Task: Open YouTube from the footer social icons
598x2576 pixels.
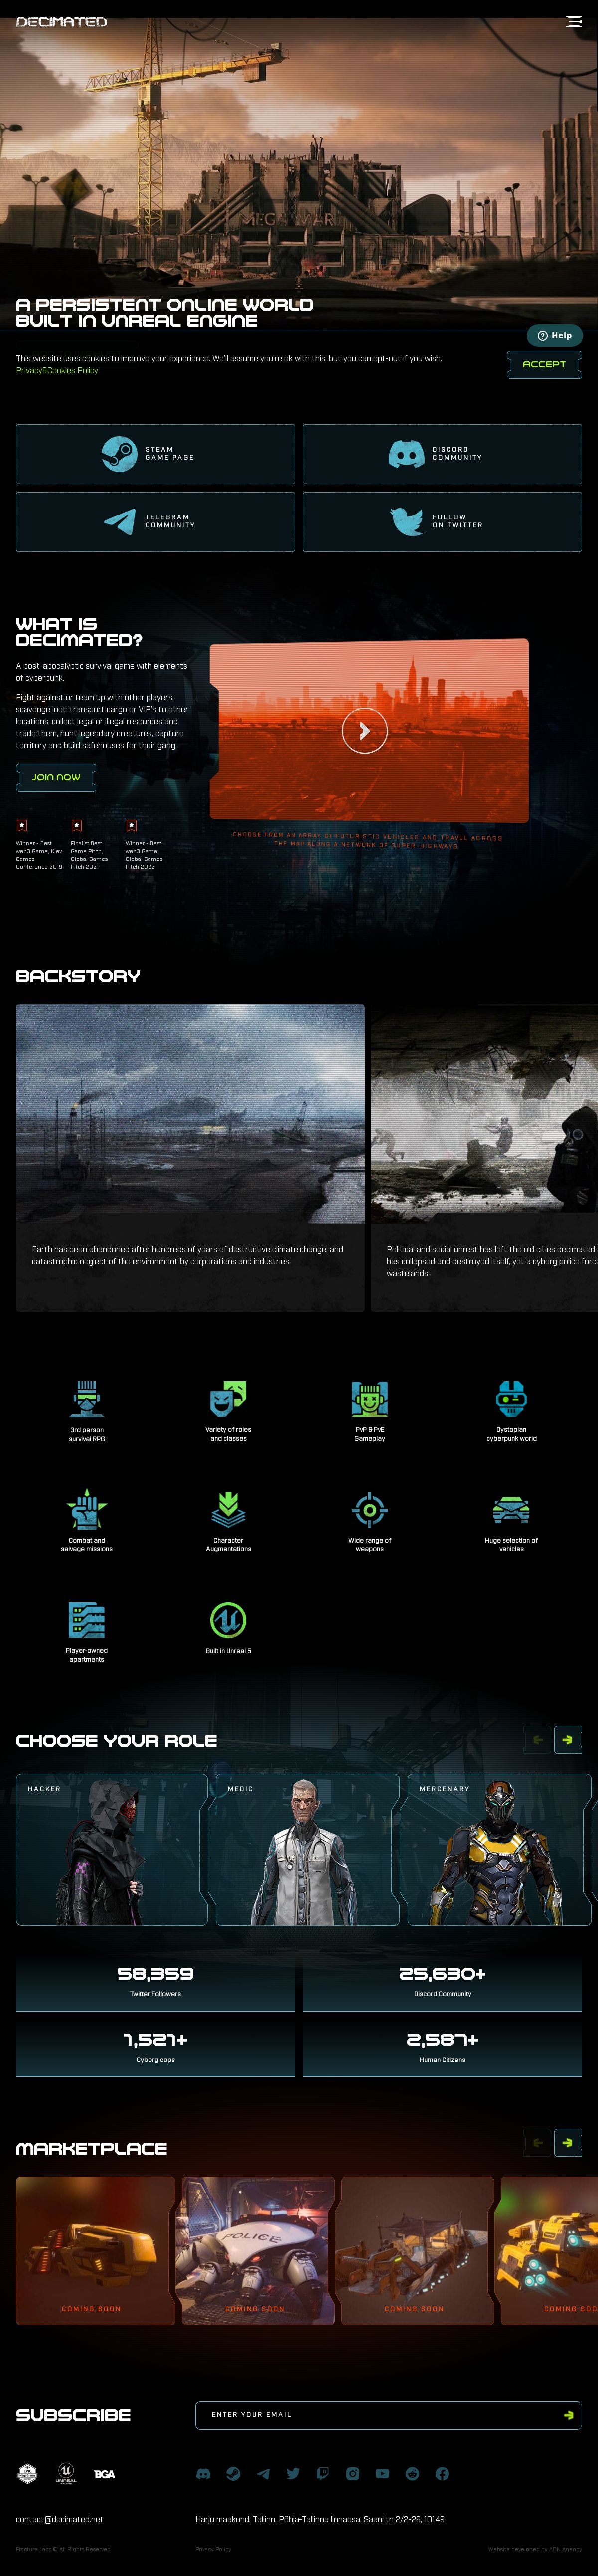Action: pos(382,2473)
